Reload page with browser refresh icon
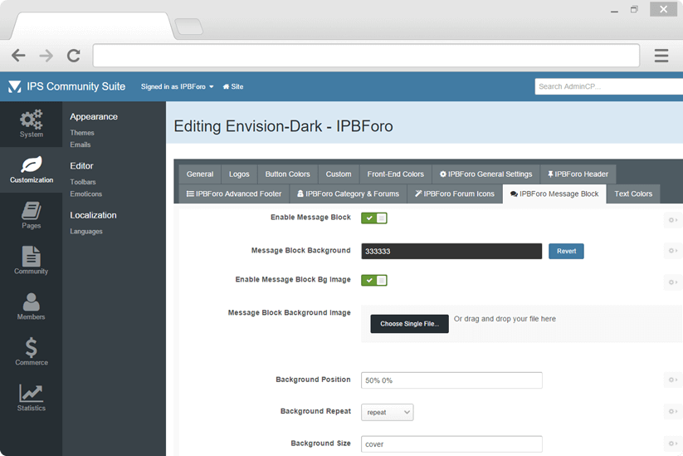This screenshot has width=683, height=456. 73,56
